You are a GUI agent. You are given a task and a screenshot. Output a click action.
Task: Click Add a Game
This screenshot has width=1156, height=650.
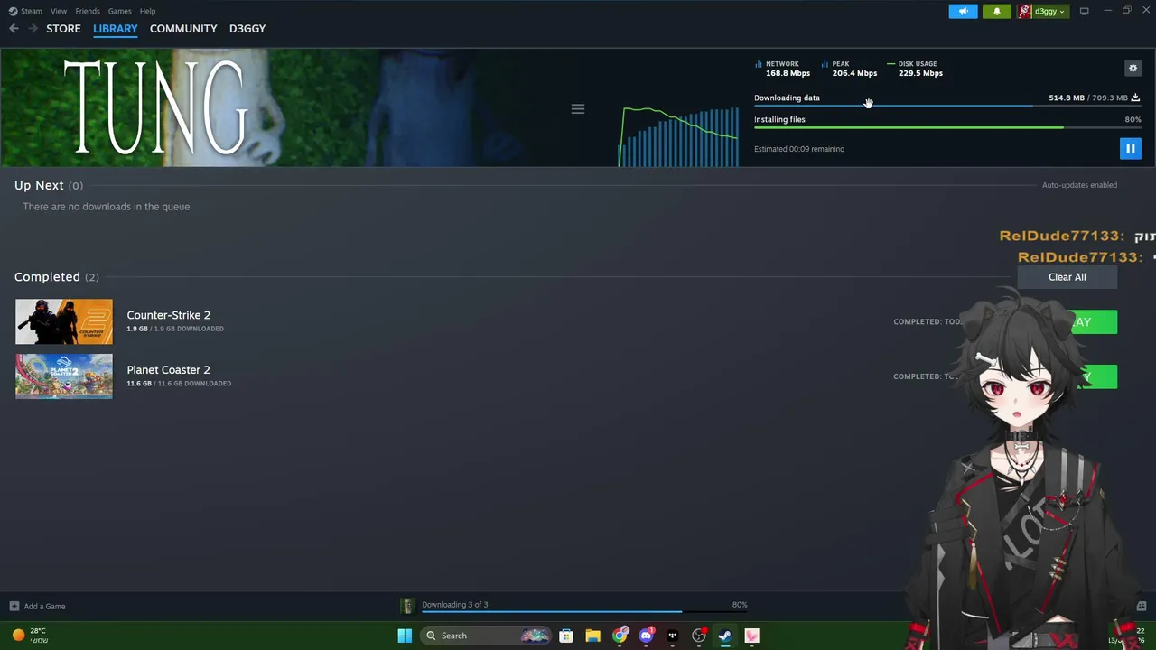pos(44,607)
